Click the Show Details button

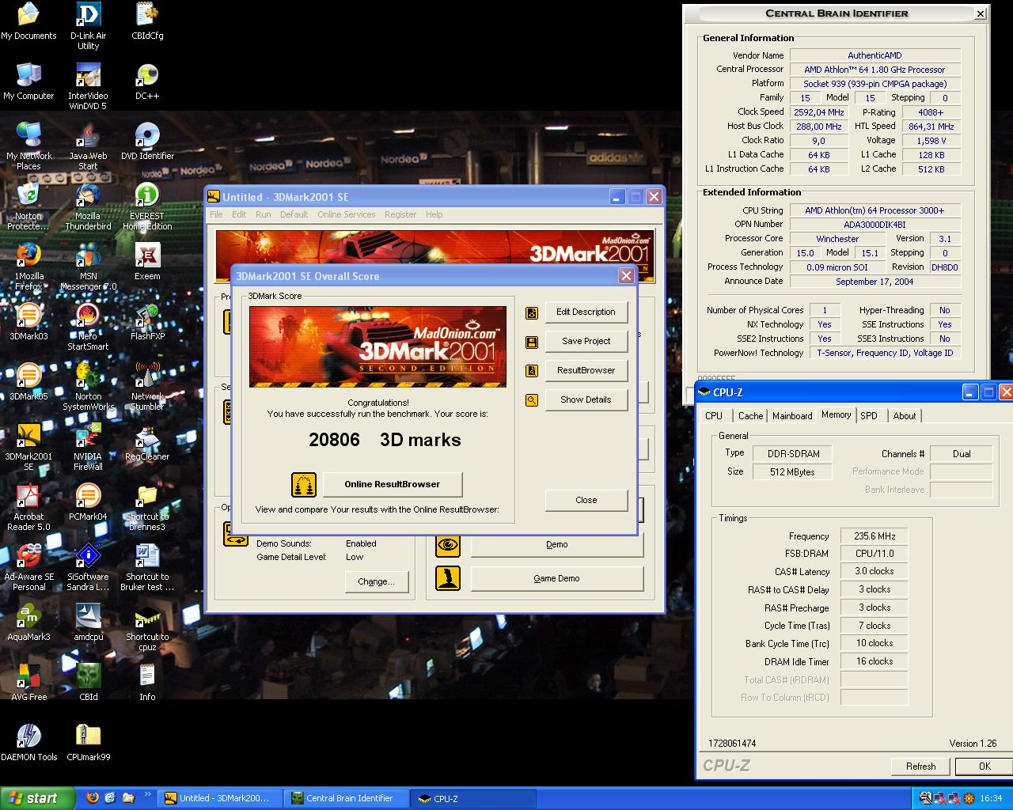586,399
